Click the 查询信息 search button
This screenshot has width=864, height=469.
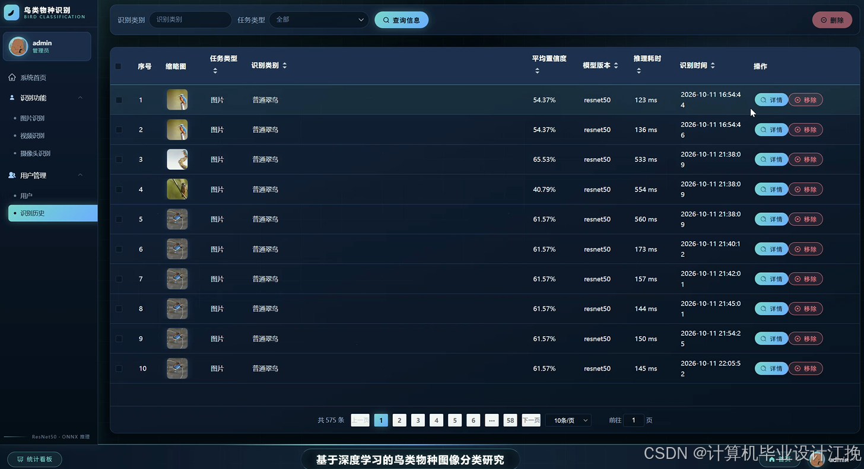(x=401, y=20)
